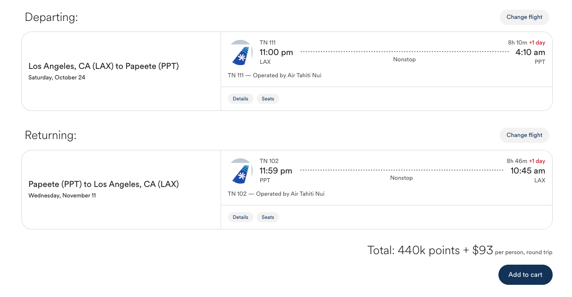Open Details for returning flight TN 102
Screen dimensions: 572x297
click(240, 217)
